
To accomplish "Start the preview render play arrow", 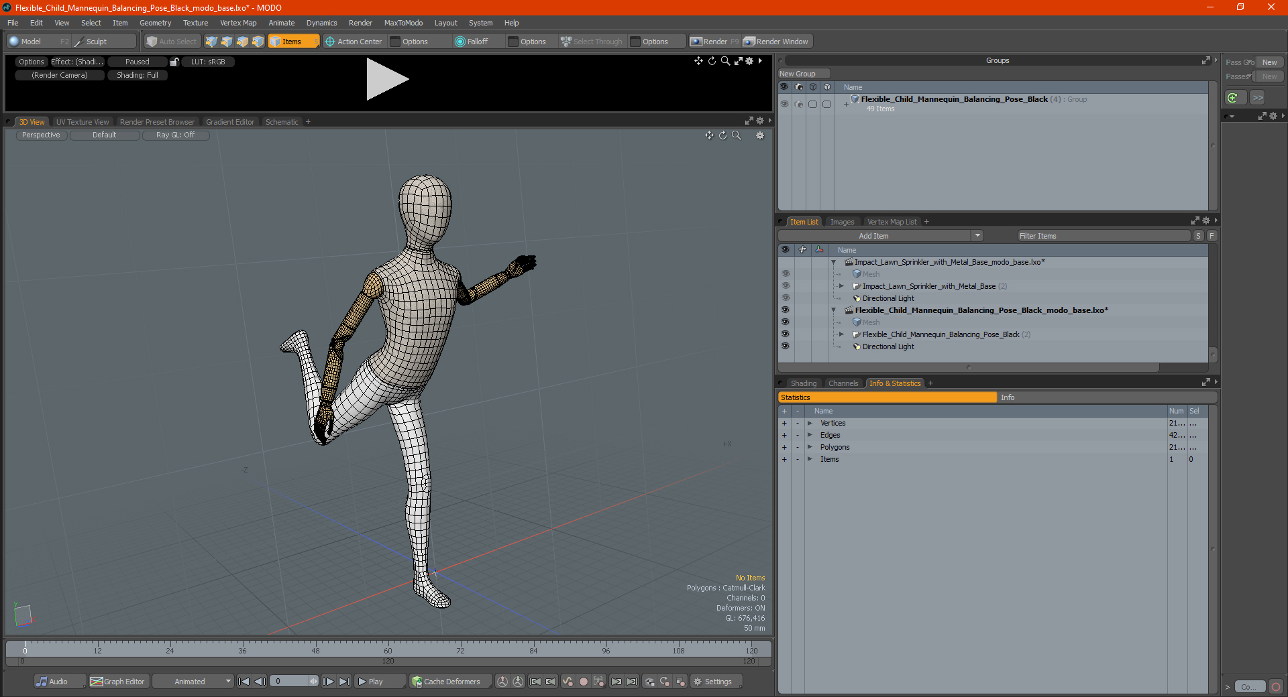I will (x=387, y=79).
